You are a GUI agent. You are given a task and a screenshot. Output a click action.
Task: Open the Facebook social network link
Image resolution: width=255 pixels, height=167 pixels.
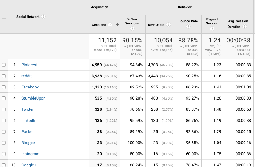click(x=30, y=87)
